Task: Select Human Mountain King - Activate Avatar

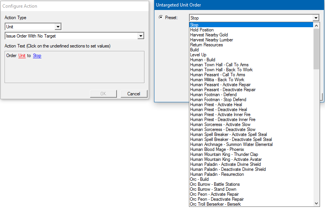Action: tap(251, 159)
